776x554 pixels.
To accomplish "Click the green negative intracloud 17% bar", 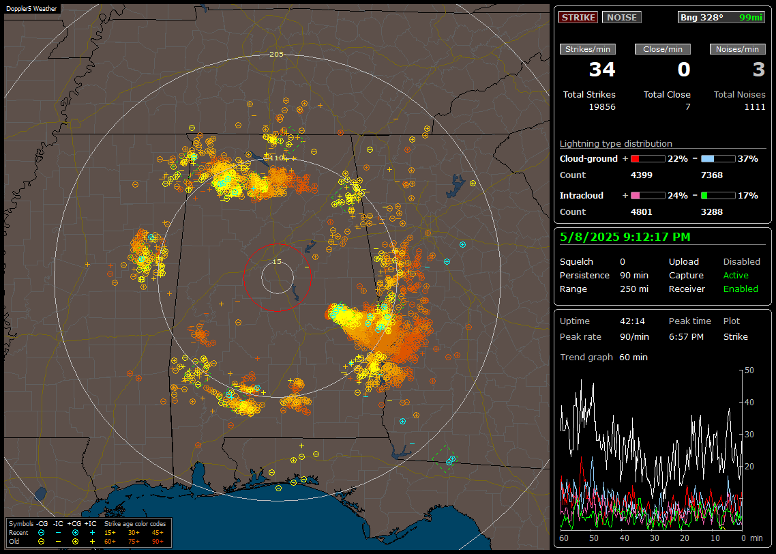I will [x=718, y=196].
